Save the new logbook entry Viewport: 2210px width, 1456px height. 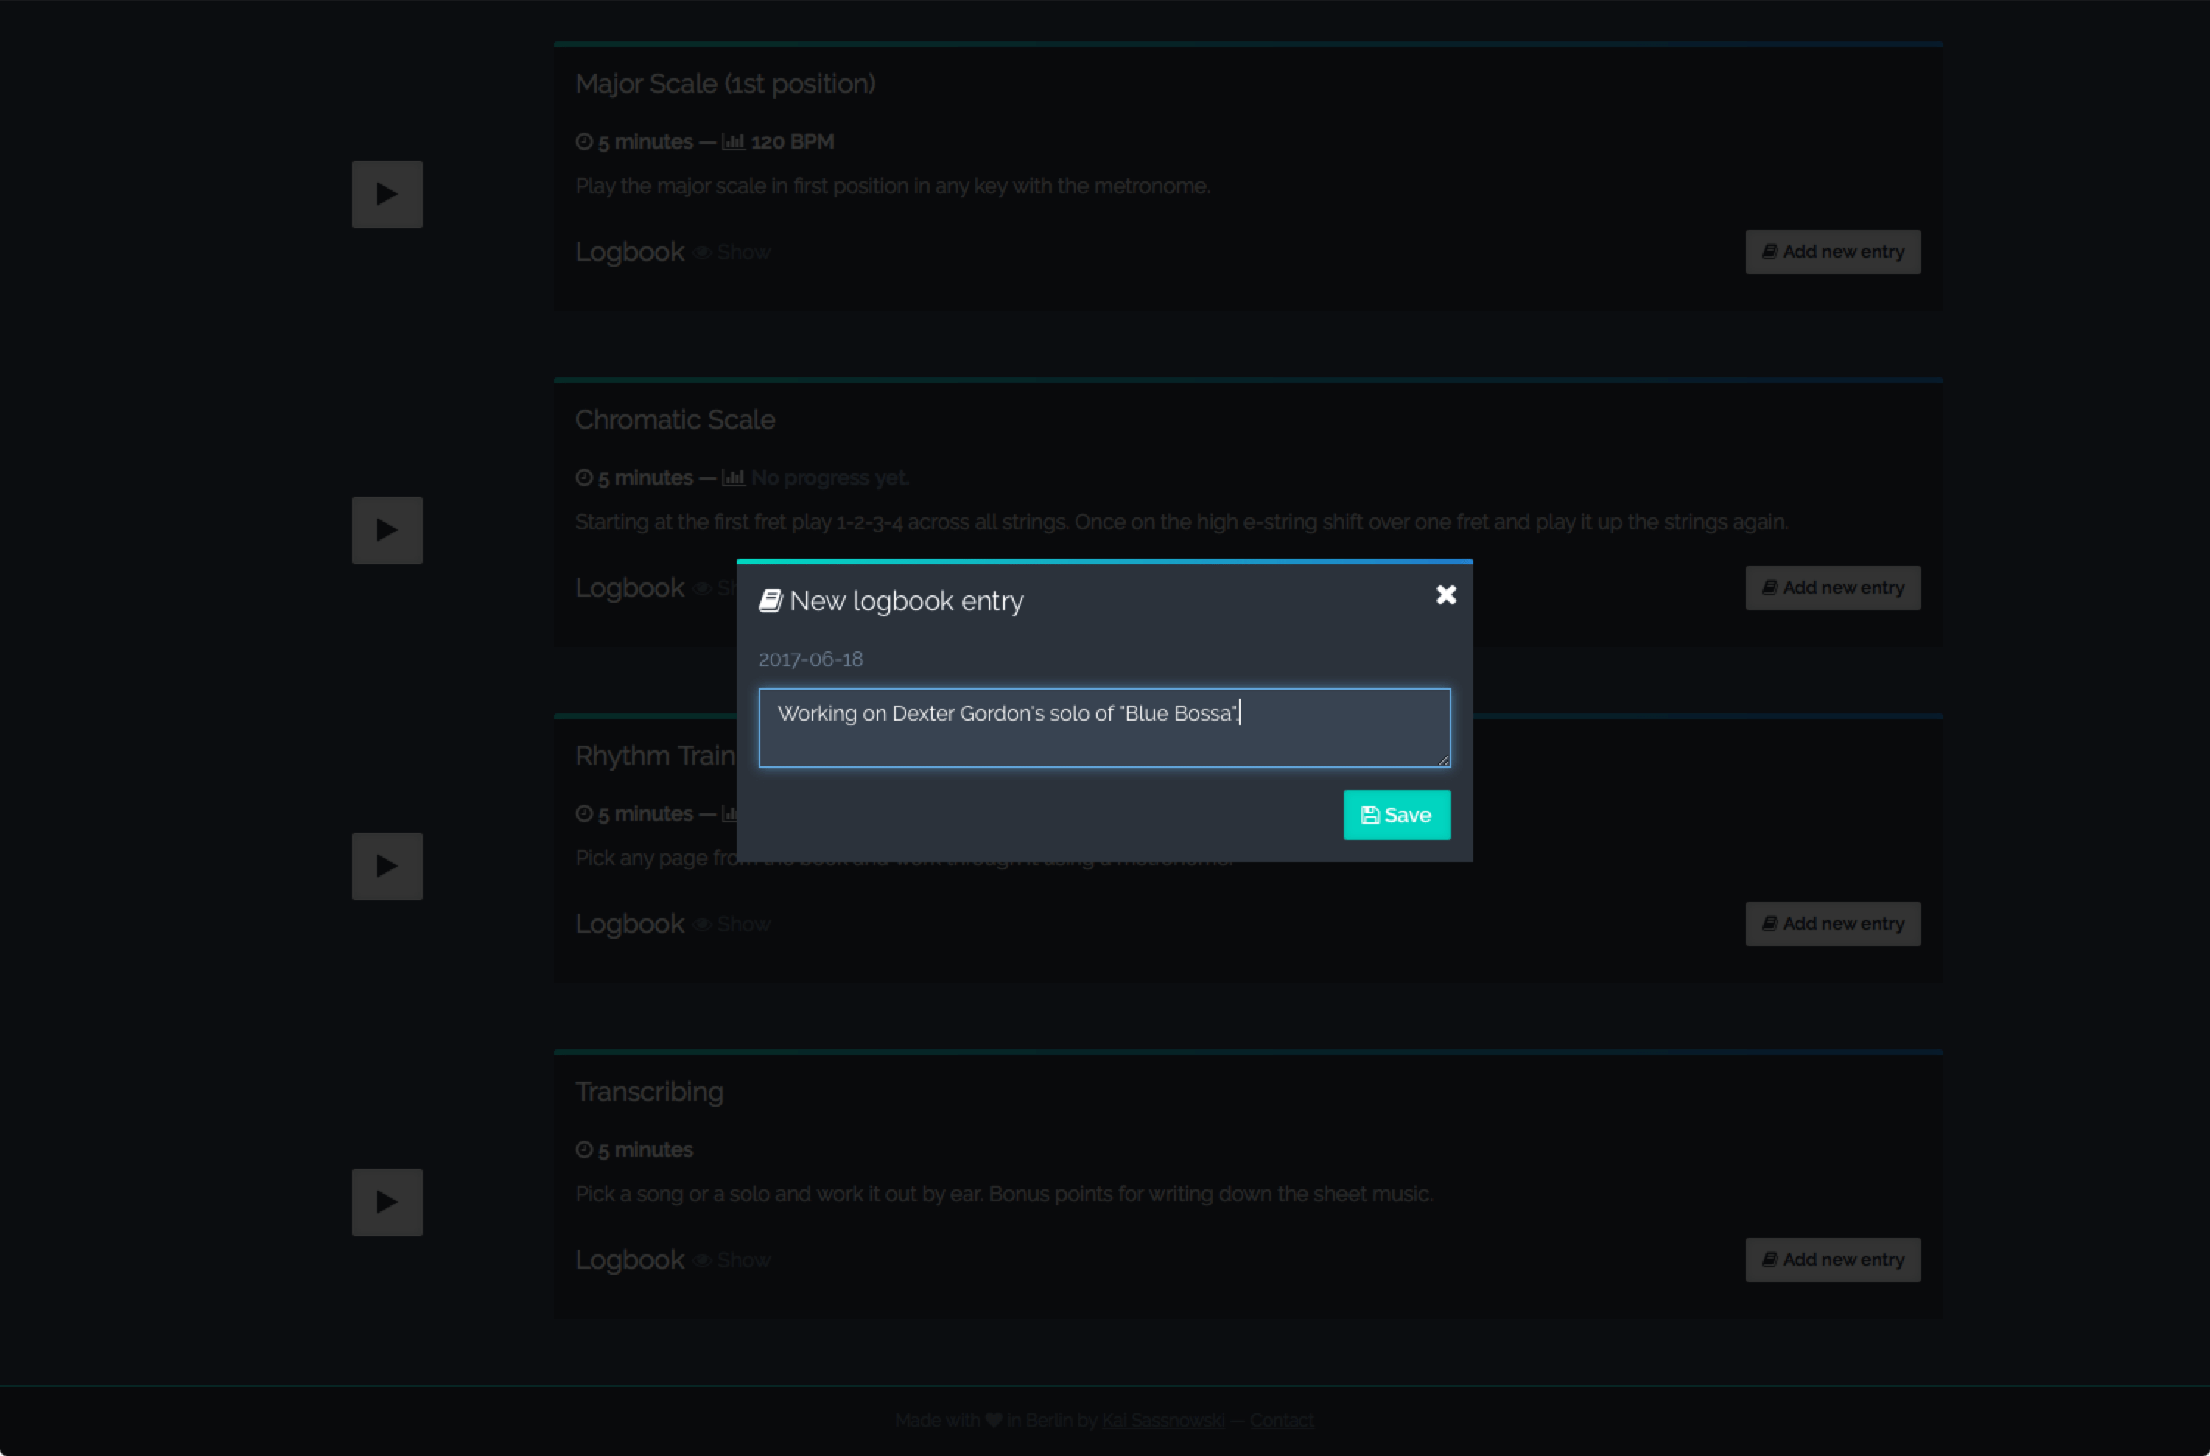1397,814
